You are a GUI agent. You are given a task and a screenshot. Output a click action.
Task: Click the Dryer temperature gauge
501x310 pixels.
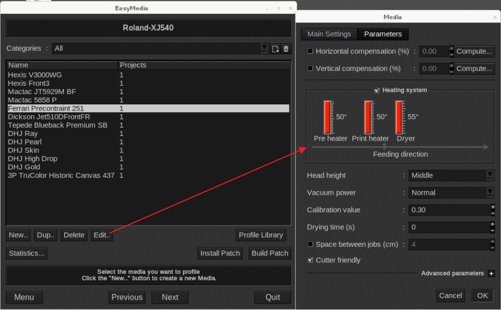pos(400,117)
